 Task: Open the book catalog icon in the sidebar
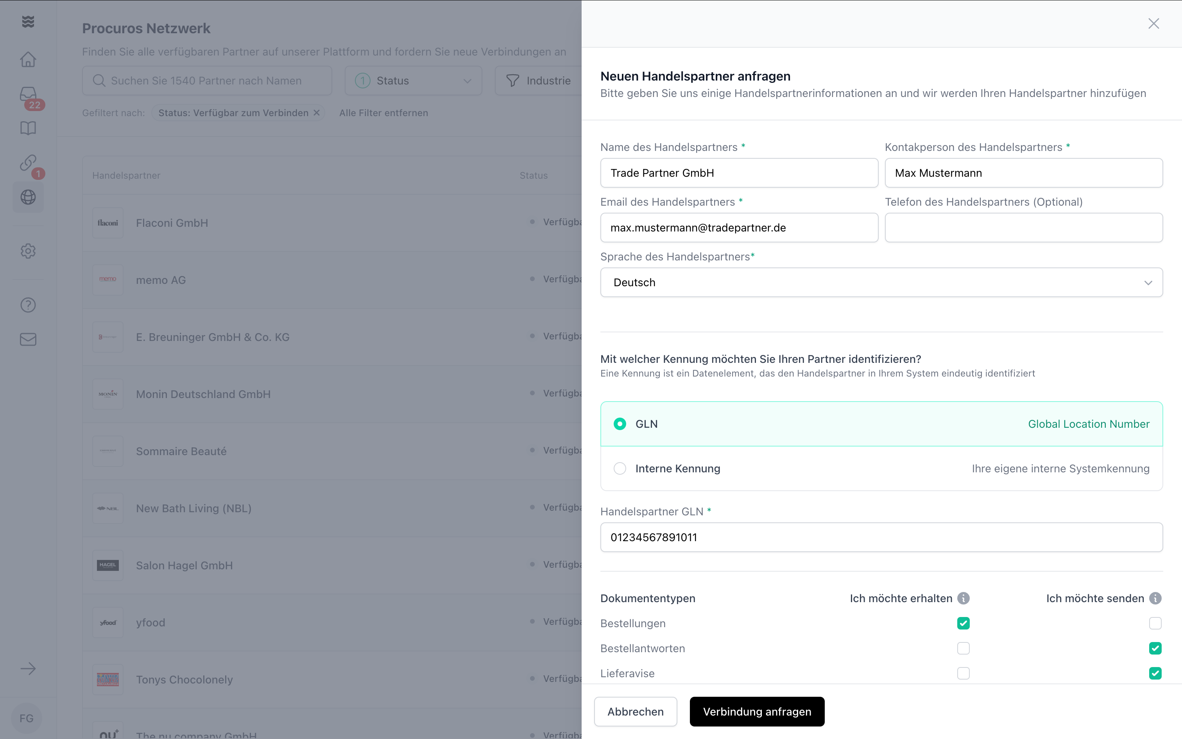(28, 128)
